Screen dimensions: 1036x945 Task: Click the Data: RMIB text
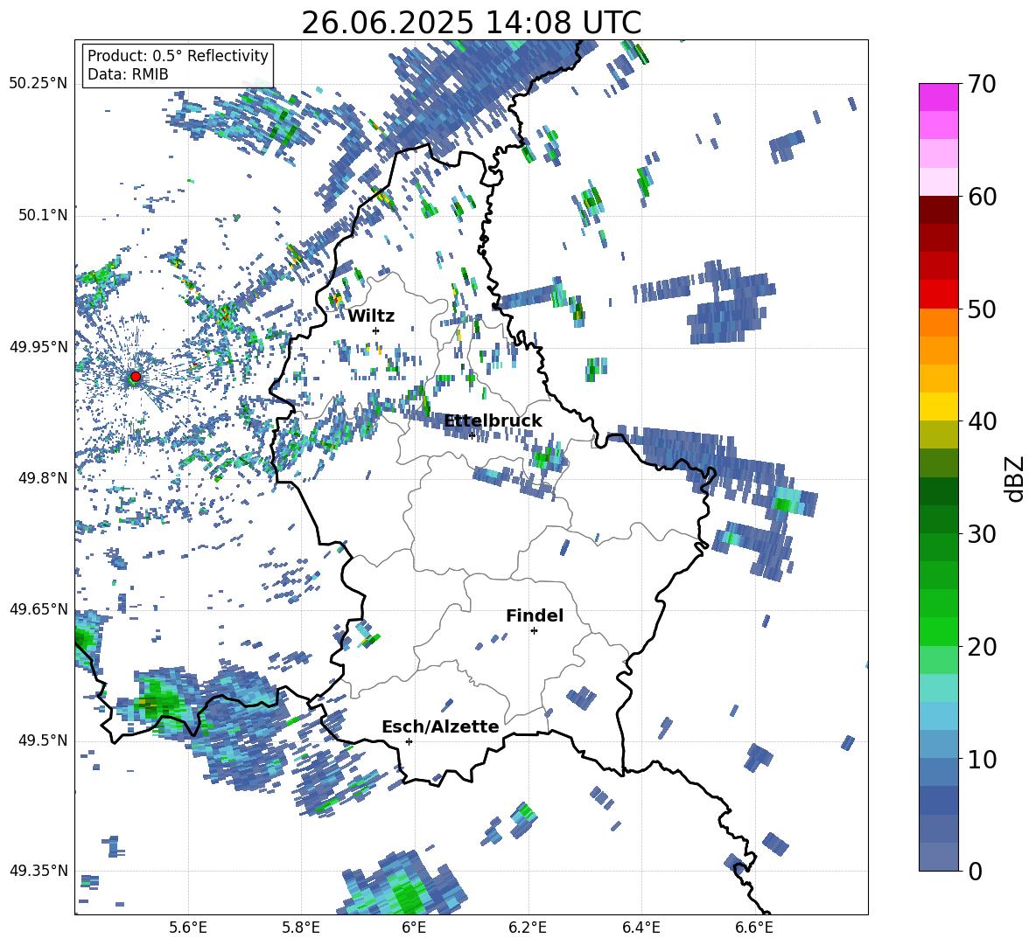(x=128, y=74)
